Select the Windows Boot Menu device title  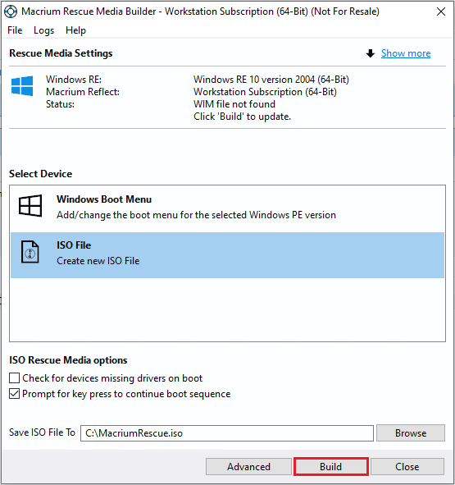(104, 199)
